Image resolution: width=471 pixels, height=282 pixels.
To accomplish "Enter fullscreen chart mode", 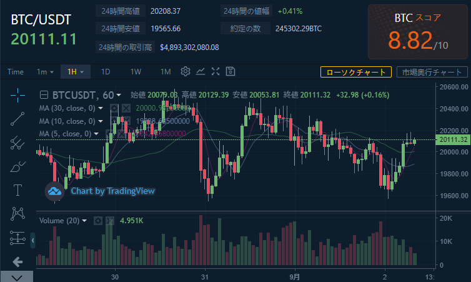I will click(216, 71).
